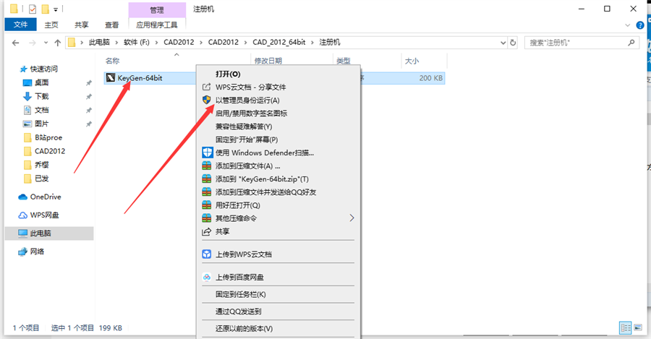Open address bar history dropdown
The width and height of the screenshot is (651, 339).
(x=503, y=43)
